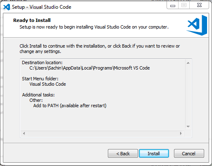
Task: Click the VS Code icon in the title bar
Action: [x=7, y=7]
